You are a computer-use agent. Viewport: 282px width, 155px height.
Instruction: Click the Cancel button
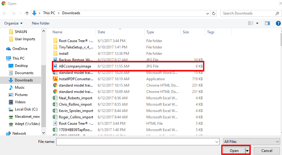point(267,151)
